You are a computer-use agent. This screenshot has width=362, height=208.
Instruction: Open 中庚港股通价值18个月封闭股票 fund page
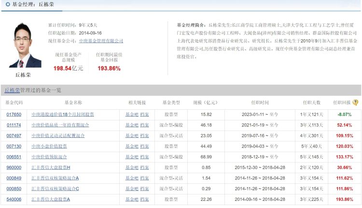point(63,115)
